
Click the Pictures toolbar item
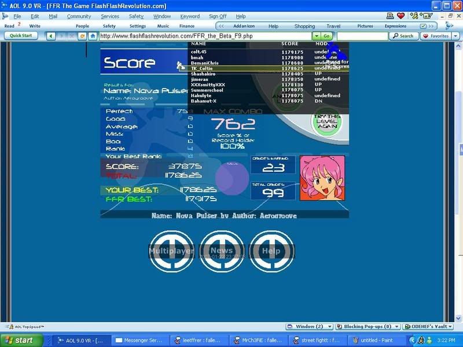pyautogui.click(x=365, y=26)
